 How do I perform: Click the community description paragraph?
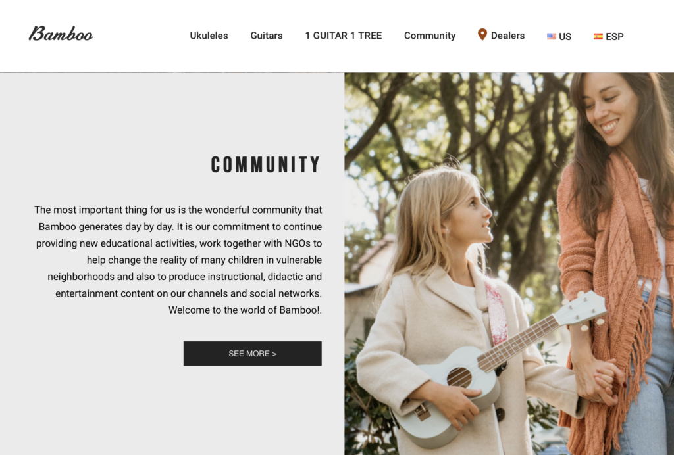coord(178,260)
